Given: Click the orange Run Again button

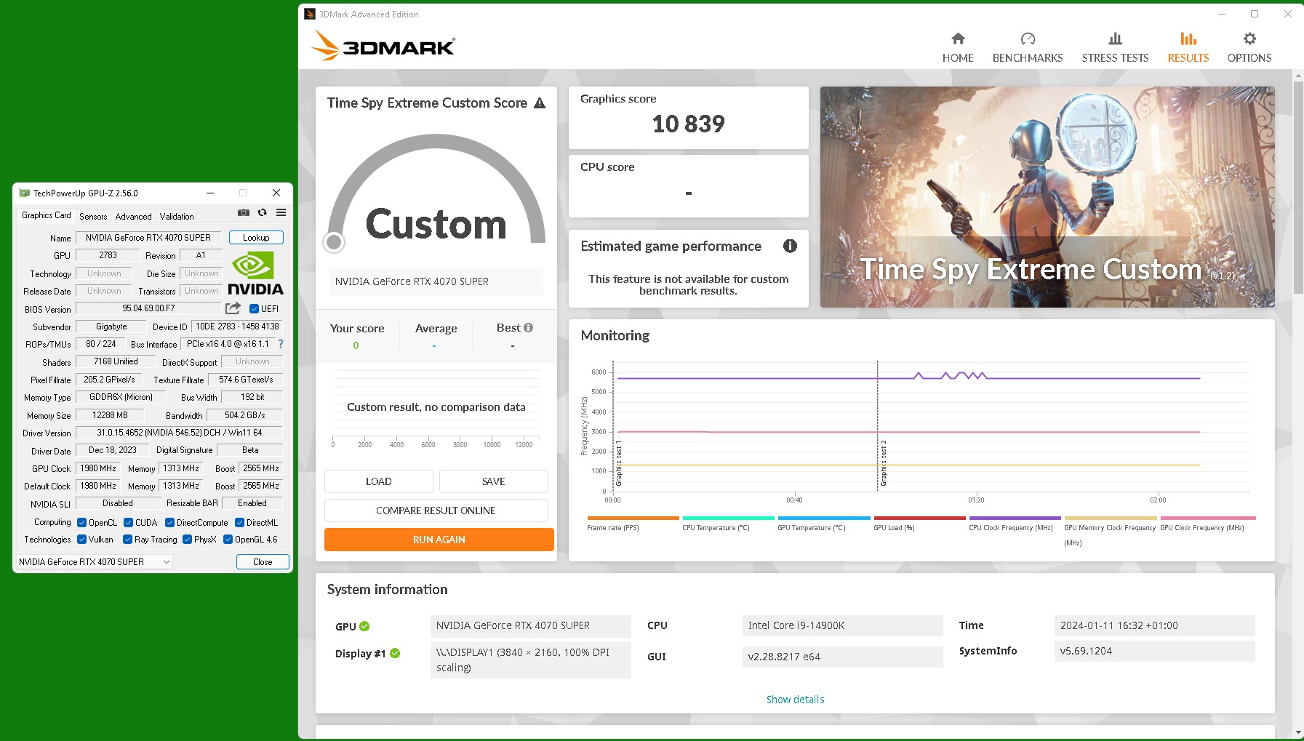Looking at the screenshot, I should [x=439, y=540].
